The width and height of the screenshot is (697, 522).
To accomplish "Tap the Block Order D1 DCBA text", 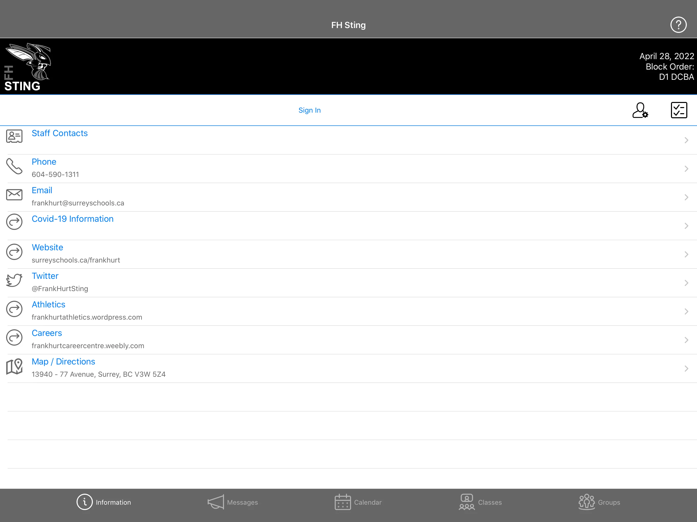I will click(x=670, y=72).
